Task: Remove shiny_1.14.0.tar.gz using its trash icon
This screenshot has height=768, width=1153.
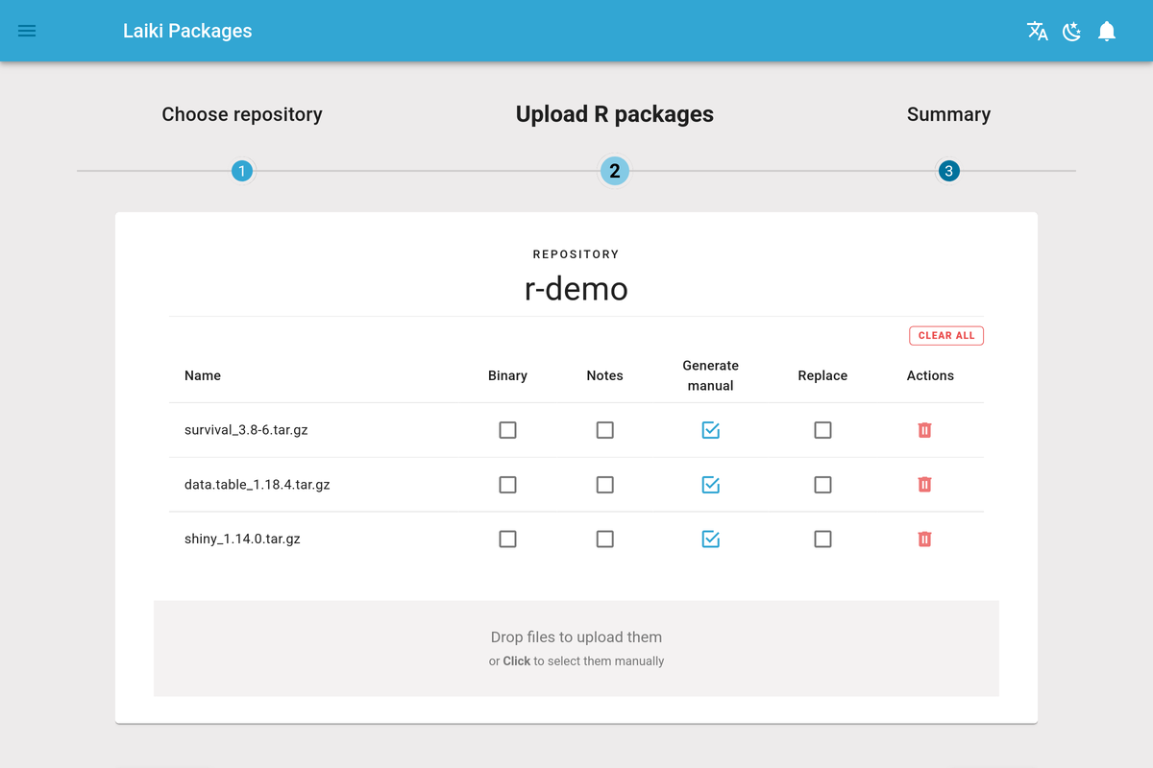Action: coord(924,540)
